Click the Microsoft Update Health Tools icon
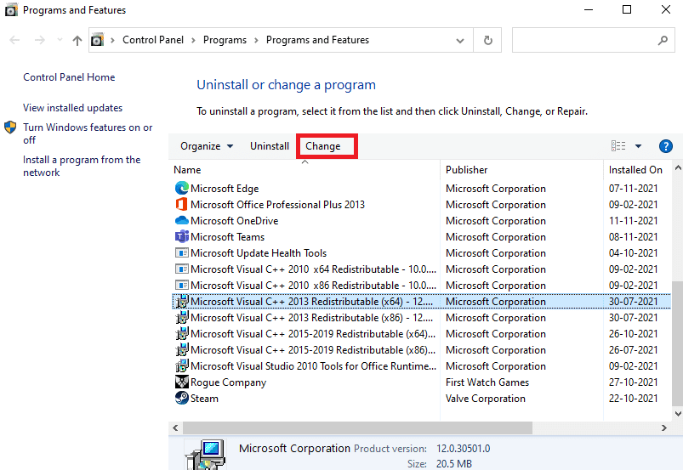 click(x=182, y=252)
